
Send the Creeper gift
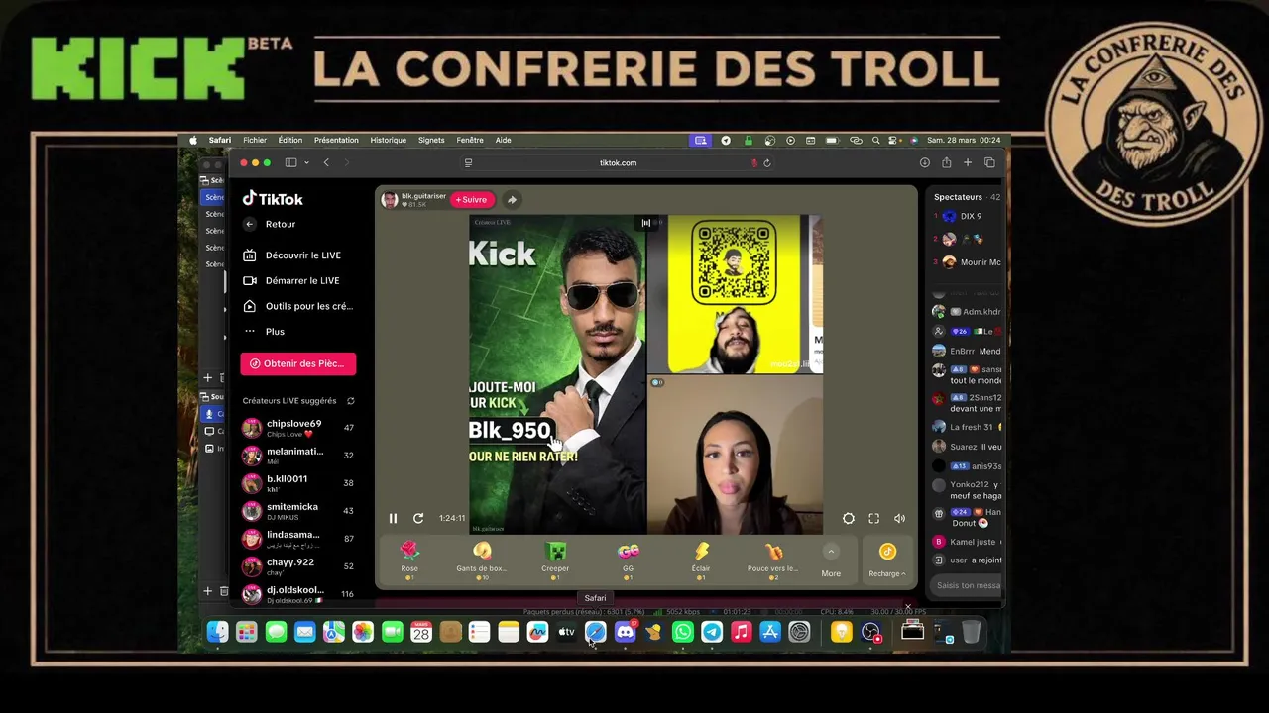555,560
